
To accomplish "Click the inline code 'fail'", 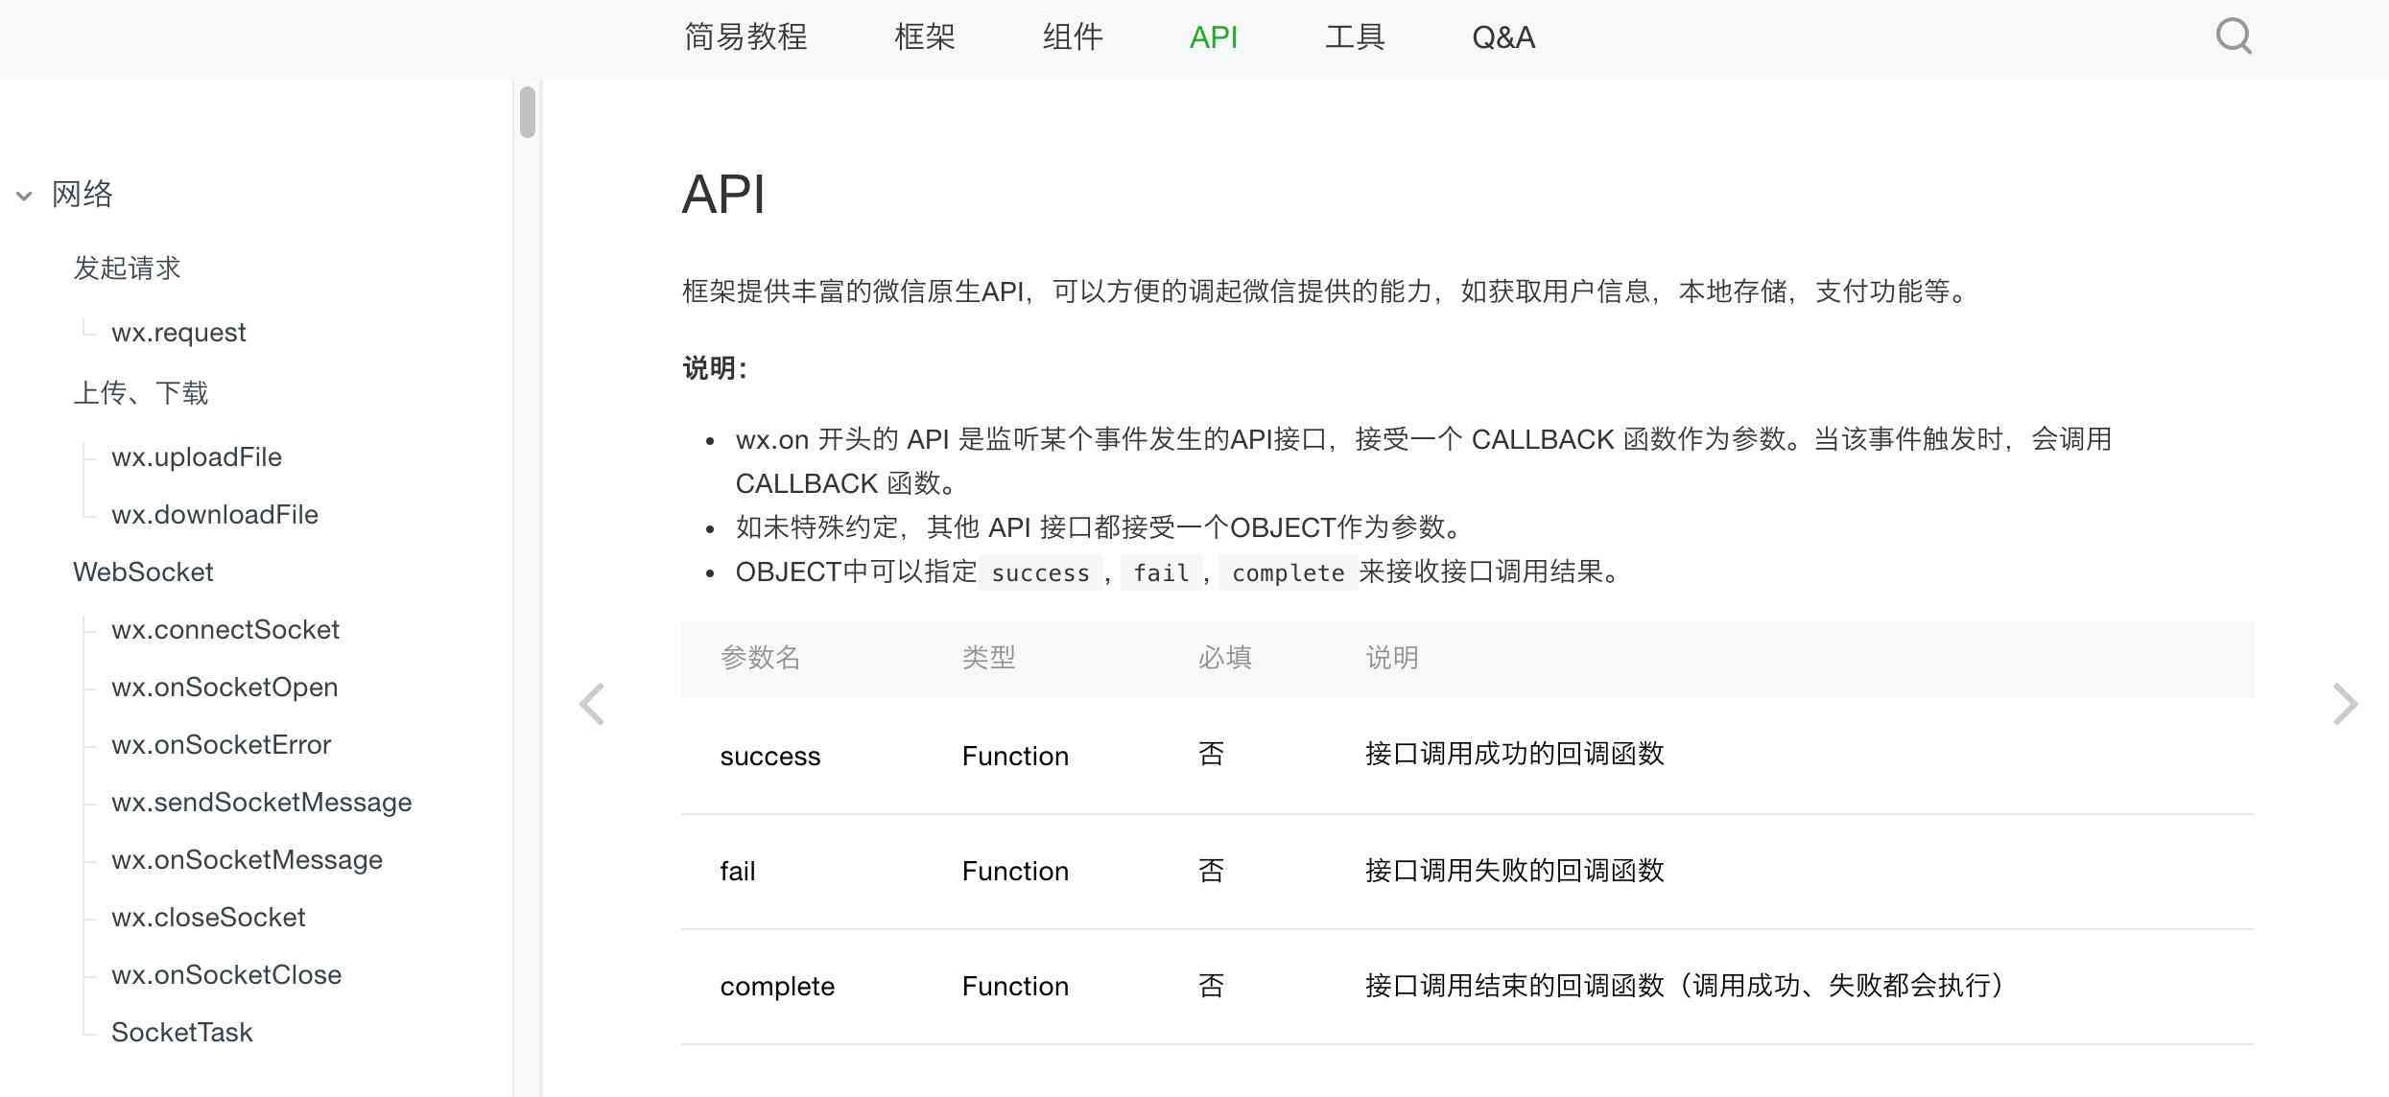I will pyautogui.click(x=1161, y=572).
